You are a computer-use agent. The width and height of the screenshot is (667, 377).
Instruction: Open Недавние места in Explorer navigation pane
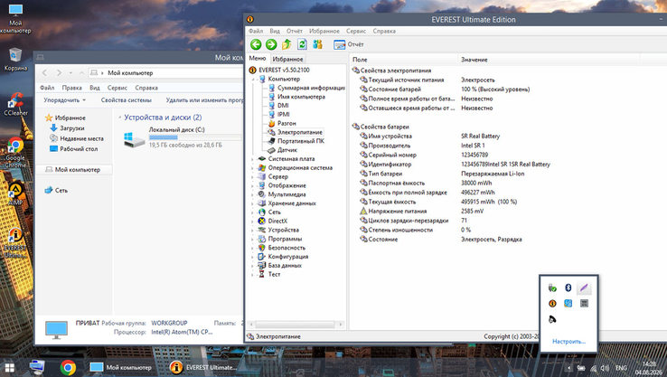click(77, 138)
